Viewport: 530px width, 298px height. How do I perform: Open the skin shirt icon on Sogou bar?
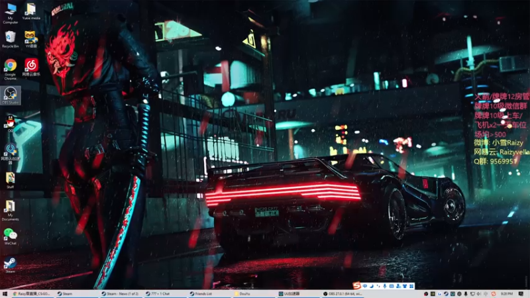click(405, 286)
